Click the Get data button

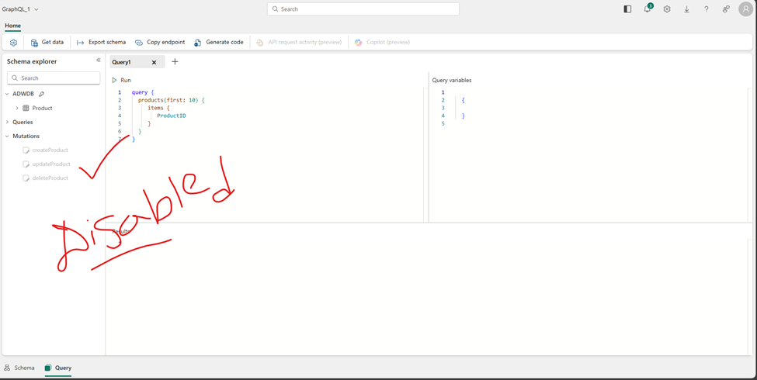click(x=47, y=43)
